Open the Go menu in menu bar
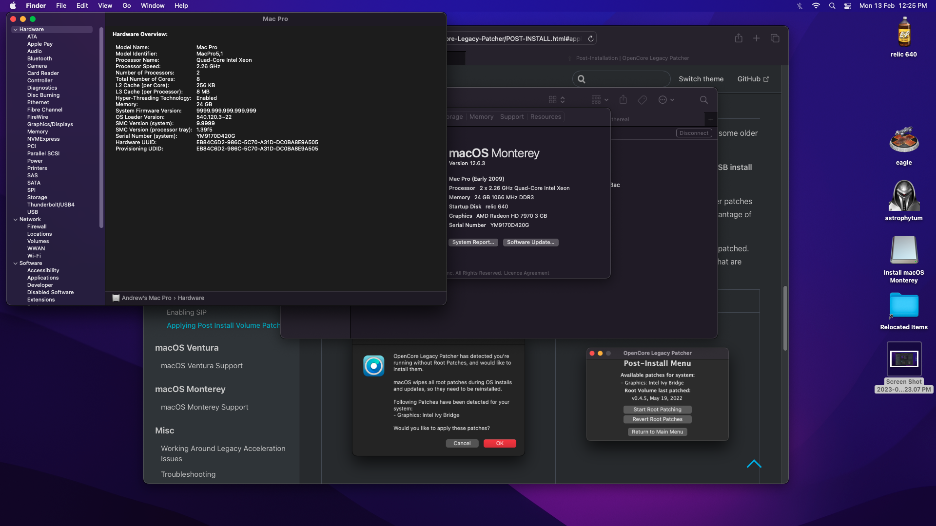Image resolution: width=936 pixels, height=526 pixels. [x=127, y=6]
